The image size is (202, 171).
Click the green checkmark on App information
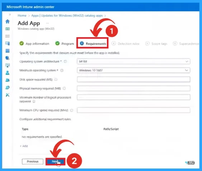tap(22, 43)
